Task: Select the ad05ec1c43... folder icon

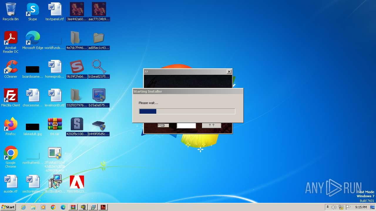Action: point(99,40)
